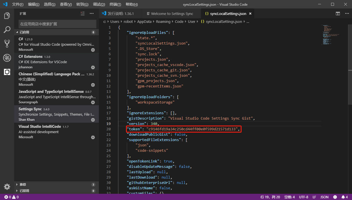Click the extensions search input box

(57, 24)
